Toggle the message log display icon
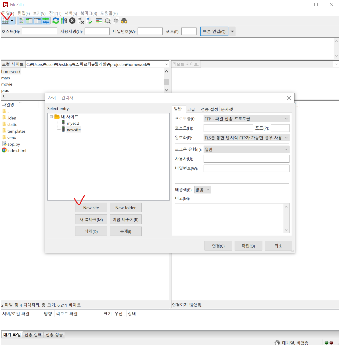 click(21, 21)
